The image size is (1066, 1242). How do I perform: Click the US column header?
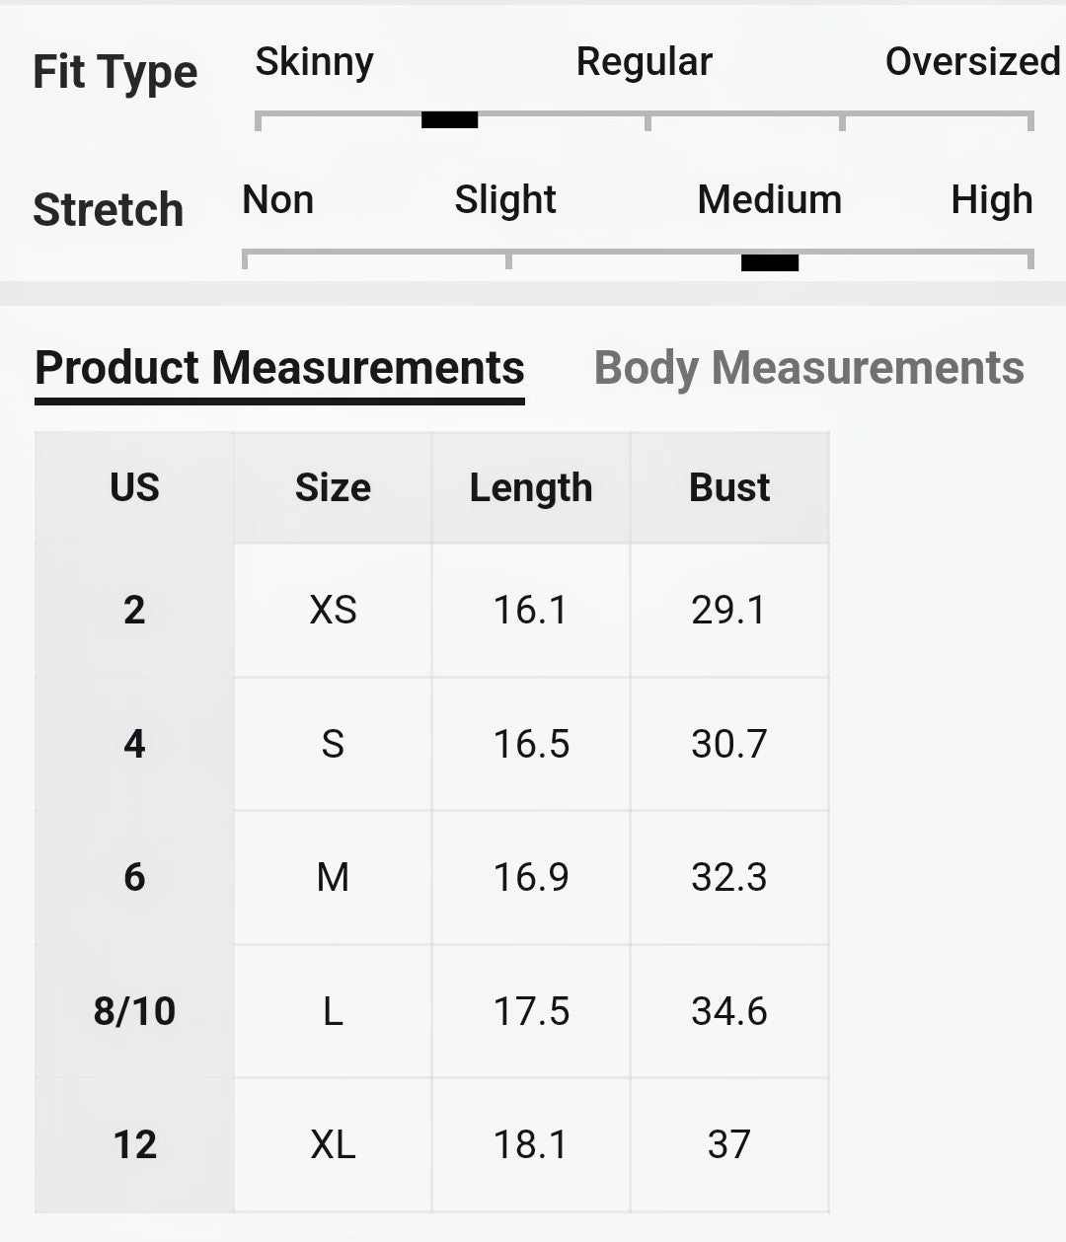134,487
